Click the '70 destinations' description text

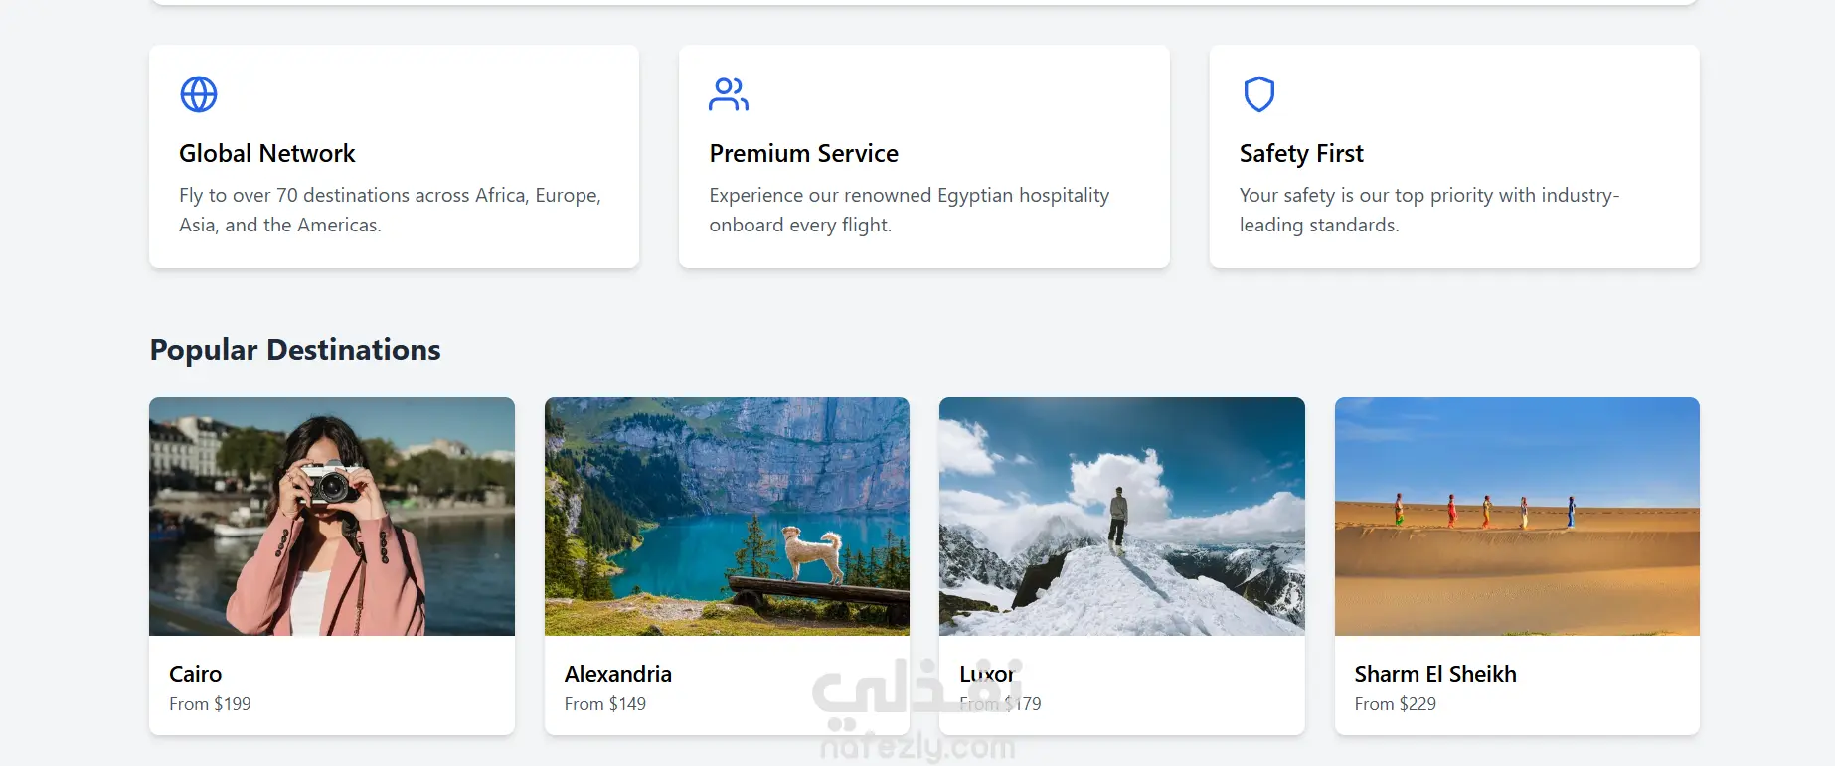point(390,210)
